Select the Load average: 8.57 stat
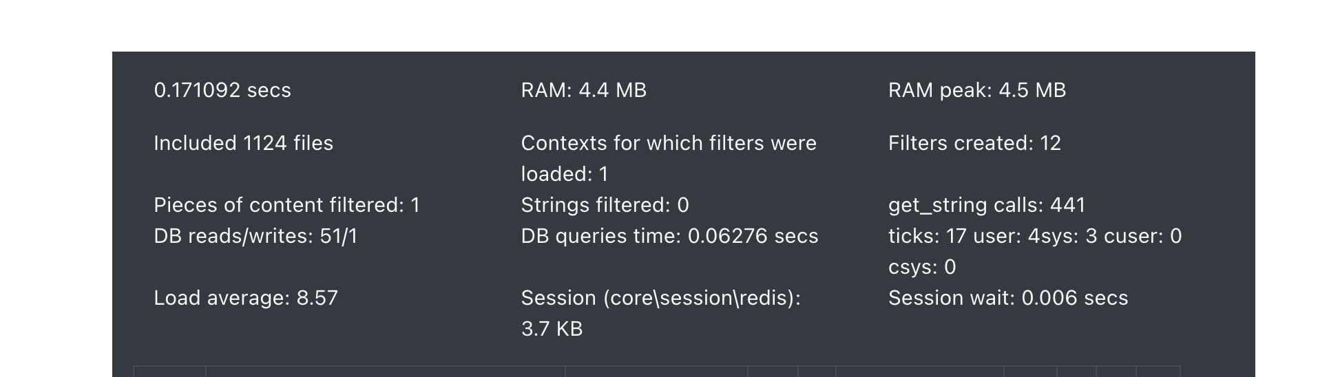This screenshot has width=1329, height=377. (x=246, y=298)
